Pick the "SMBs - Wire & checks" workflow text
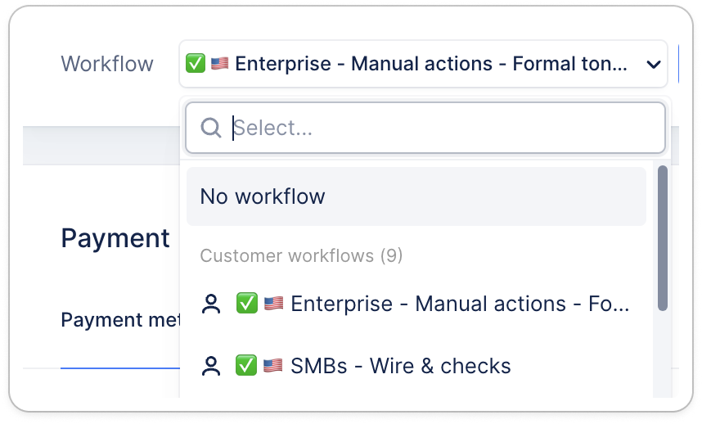This screenshot has height=424, width=702. click(x=400, y=366)
